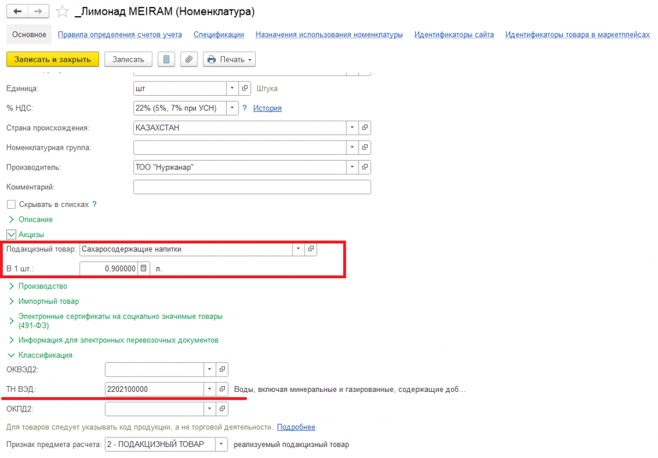Screen dimensions: 658x458
Task: Expand the Описание section
Action: [31, 219]
